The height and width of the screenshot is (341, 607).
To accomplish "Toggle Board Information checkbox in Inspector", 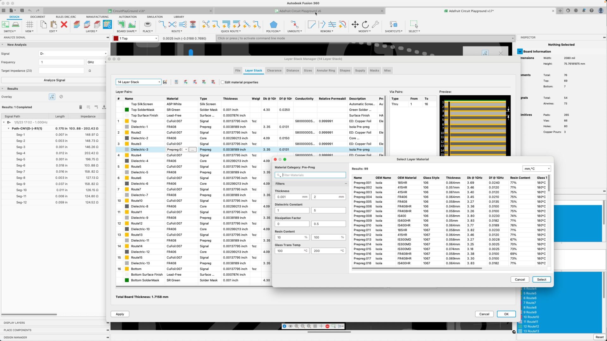I will click(520, 51).
